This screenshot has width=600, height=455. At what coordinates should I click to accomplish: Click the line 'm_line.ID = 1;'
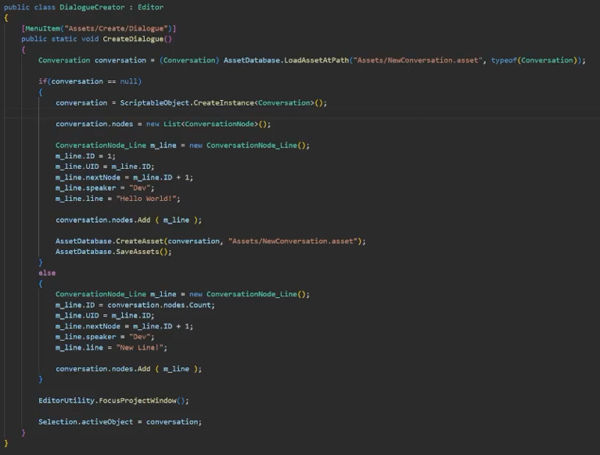[x=85, y=156]
